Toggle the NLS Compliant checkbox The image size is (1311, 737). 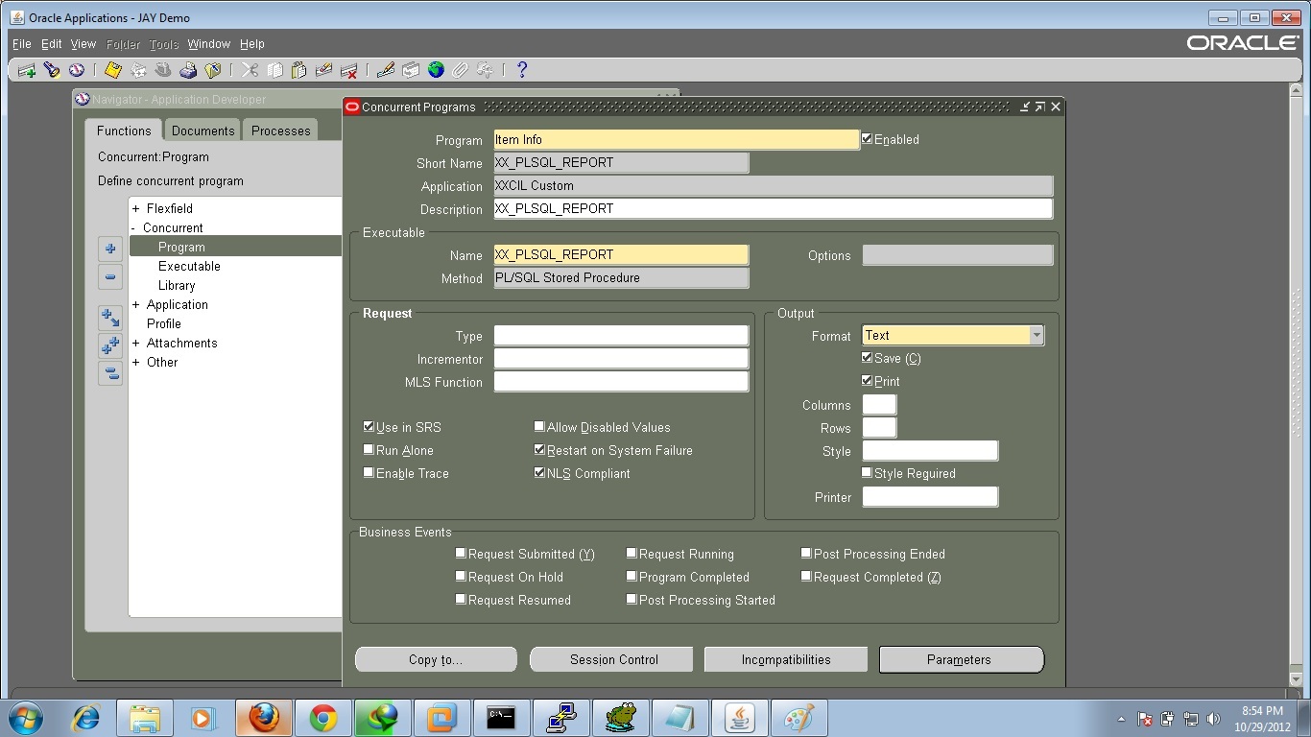(539, 473)
